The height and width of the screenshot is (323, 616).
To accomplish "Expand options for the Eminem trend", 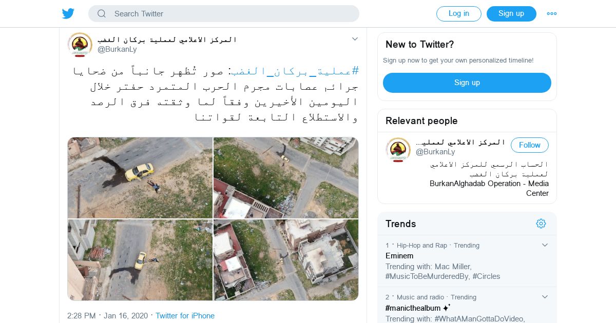I will click(545, 245).
